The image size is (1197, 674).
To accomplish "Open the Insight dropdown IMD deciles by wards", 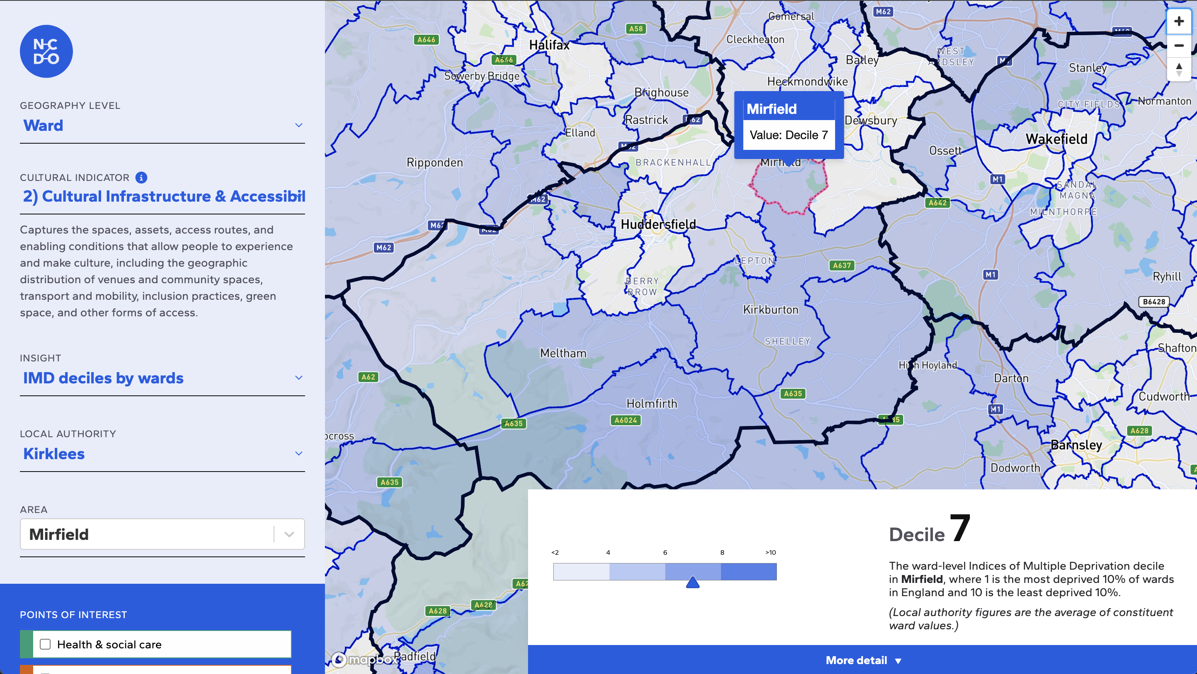I will (162, 378).
